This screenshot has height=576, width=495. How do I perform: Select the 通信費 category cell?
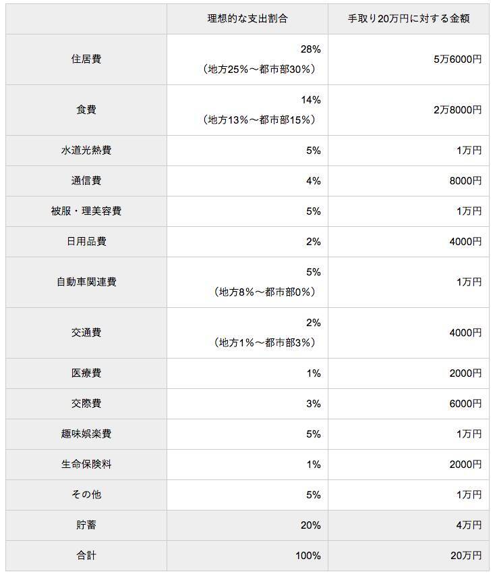[x=86, y=181]
